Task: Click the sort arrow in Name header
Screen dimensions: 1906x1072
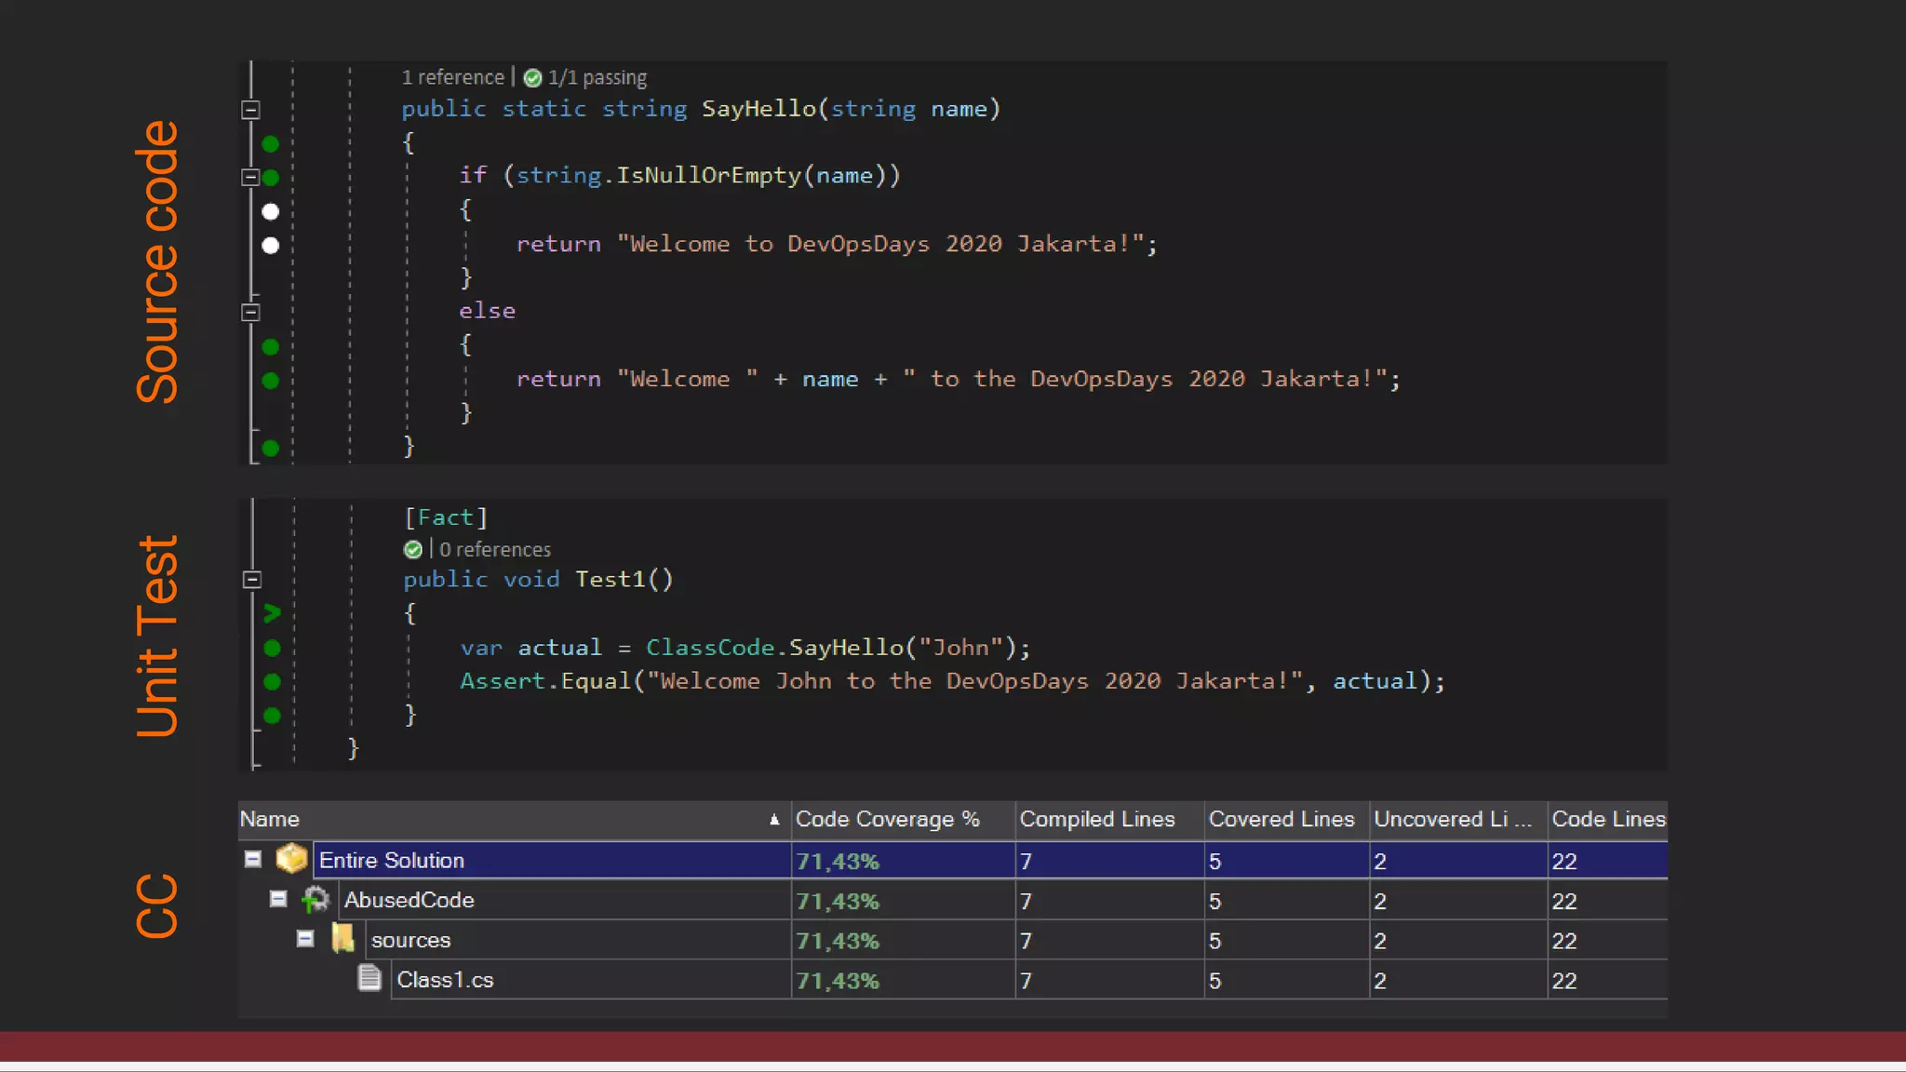Action: pyautogui.click(x=774, y=820)
